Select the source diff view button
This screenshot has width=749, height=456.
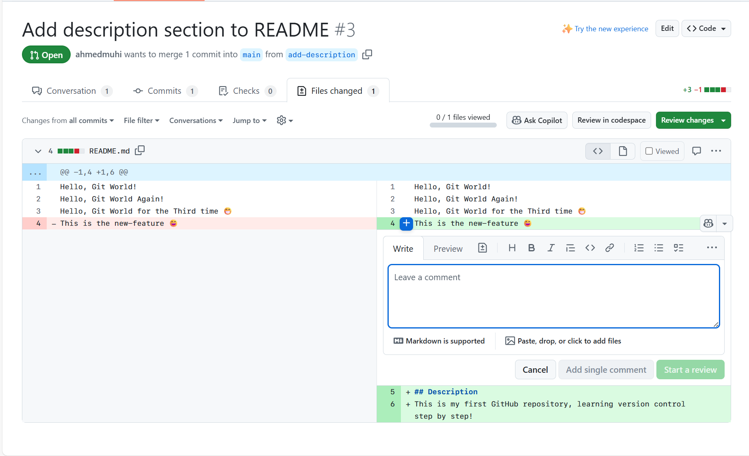[597, 151]
